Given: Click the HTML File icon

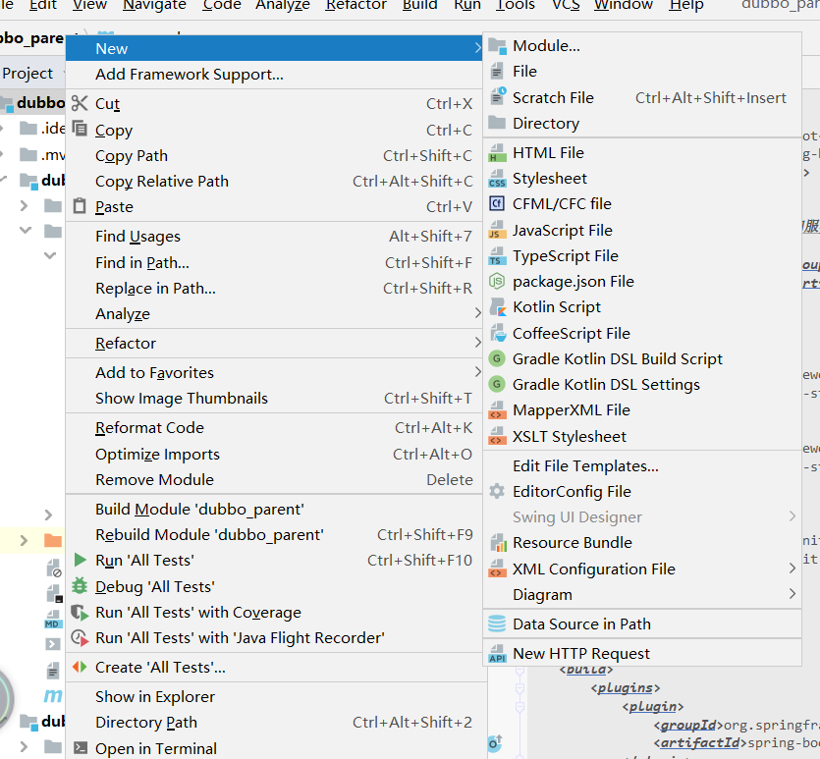Looking at the screenshot, I should [x=497, y=153].
